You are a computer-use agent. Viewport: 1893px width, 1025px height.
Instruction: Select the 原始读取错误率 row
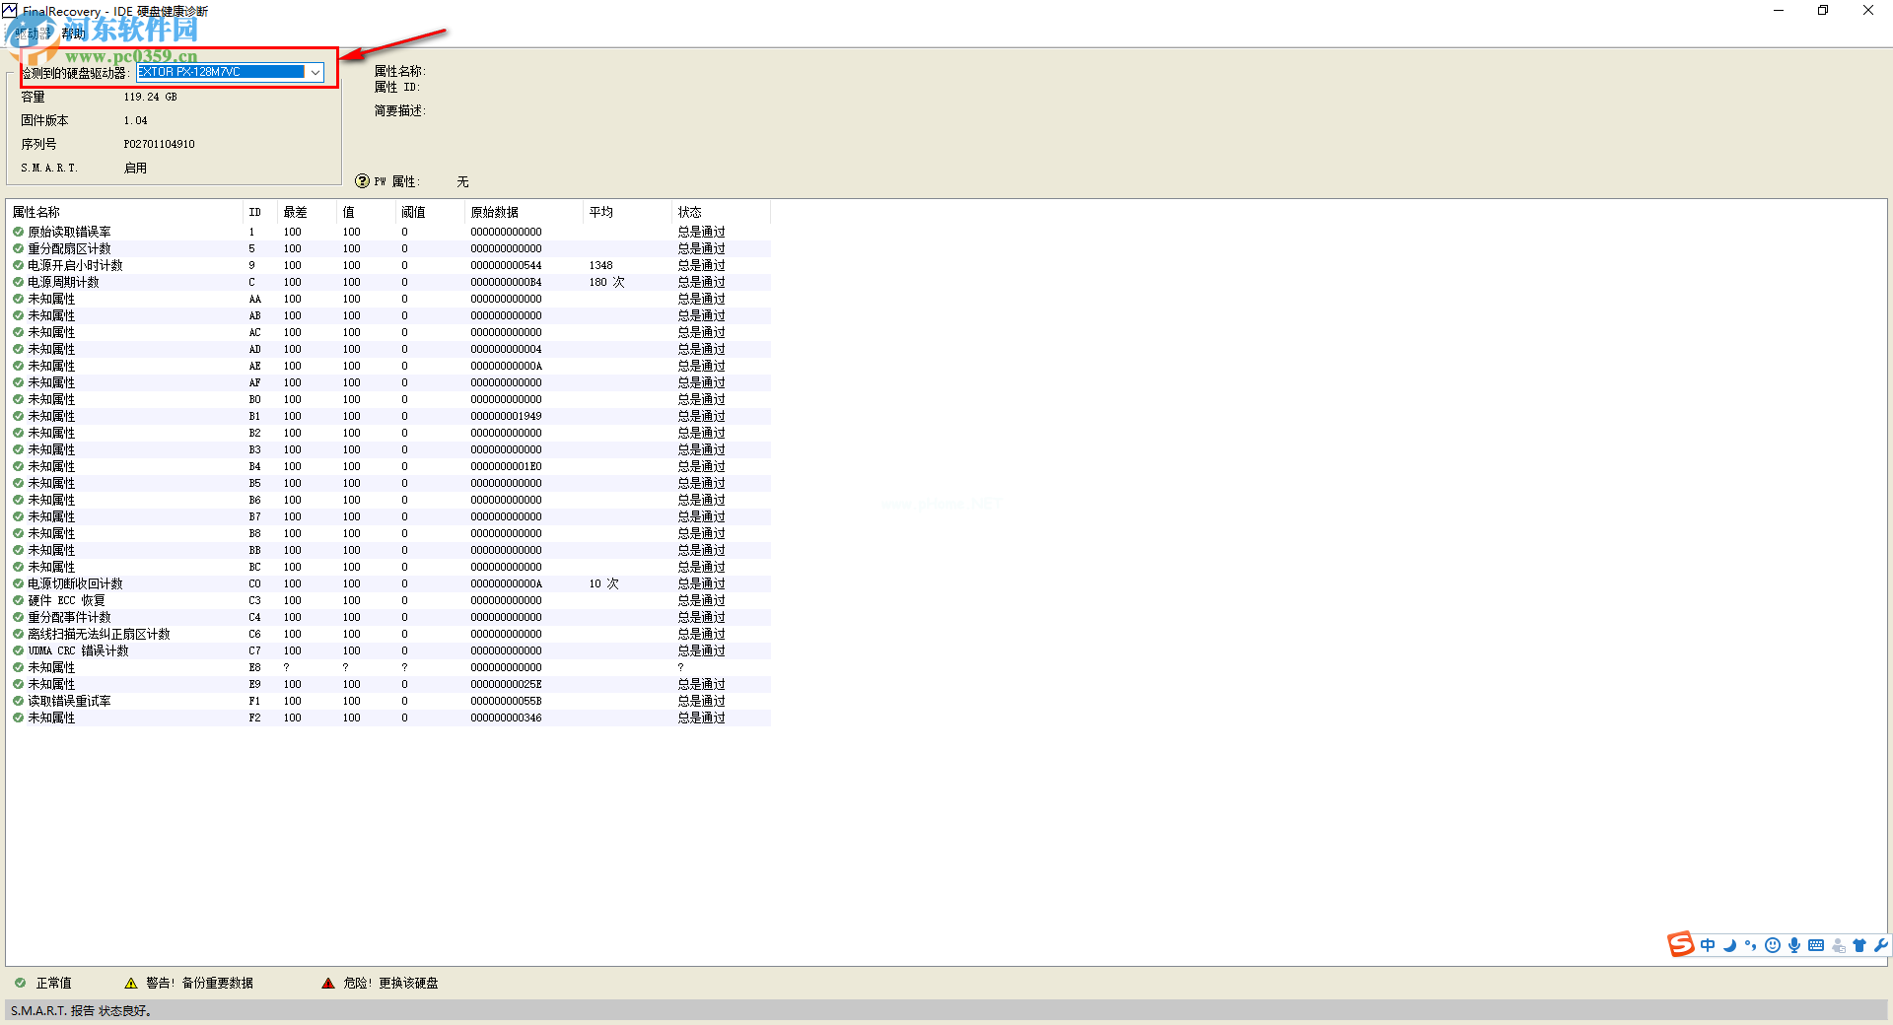(388, 233)
